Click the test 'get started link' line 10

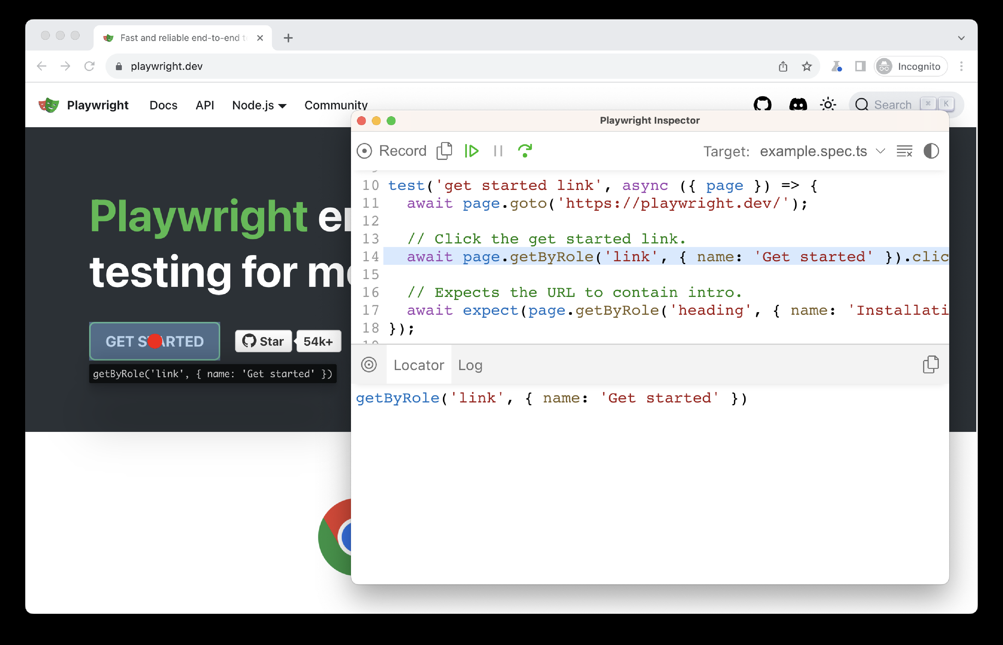coord(603,185)
